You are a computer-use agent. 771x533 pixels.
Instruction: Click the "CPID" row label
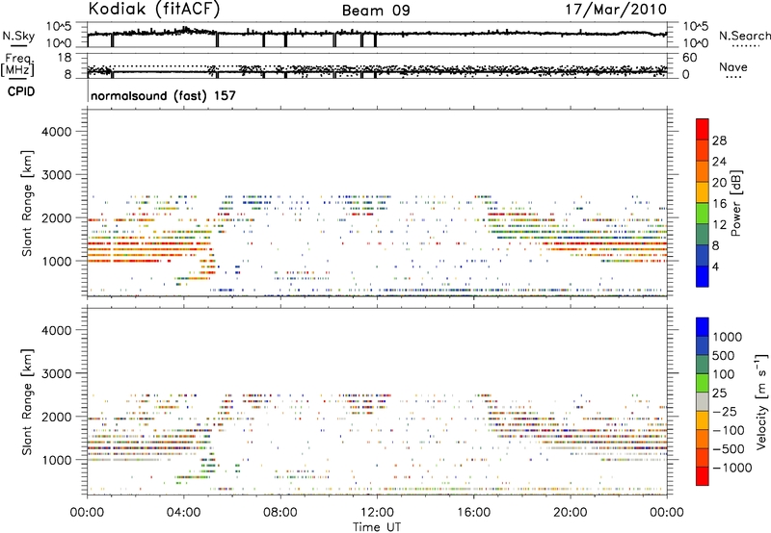[x=21, y=91]
